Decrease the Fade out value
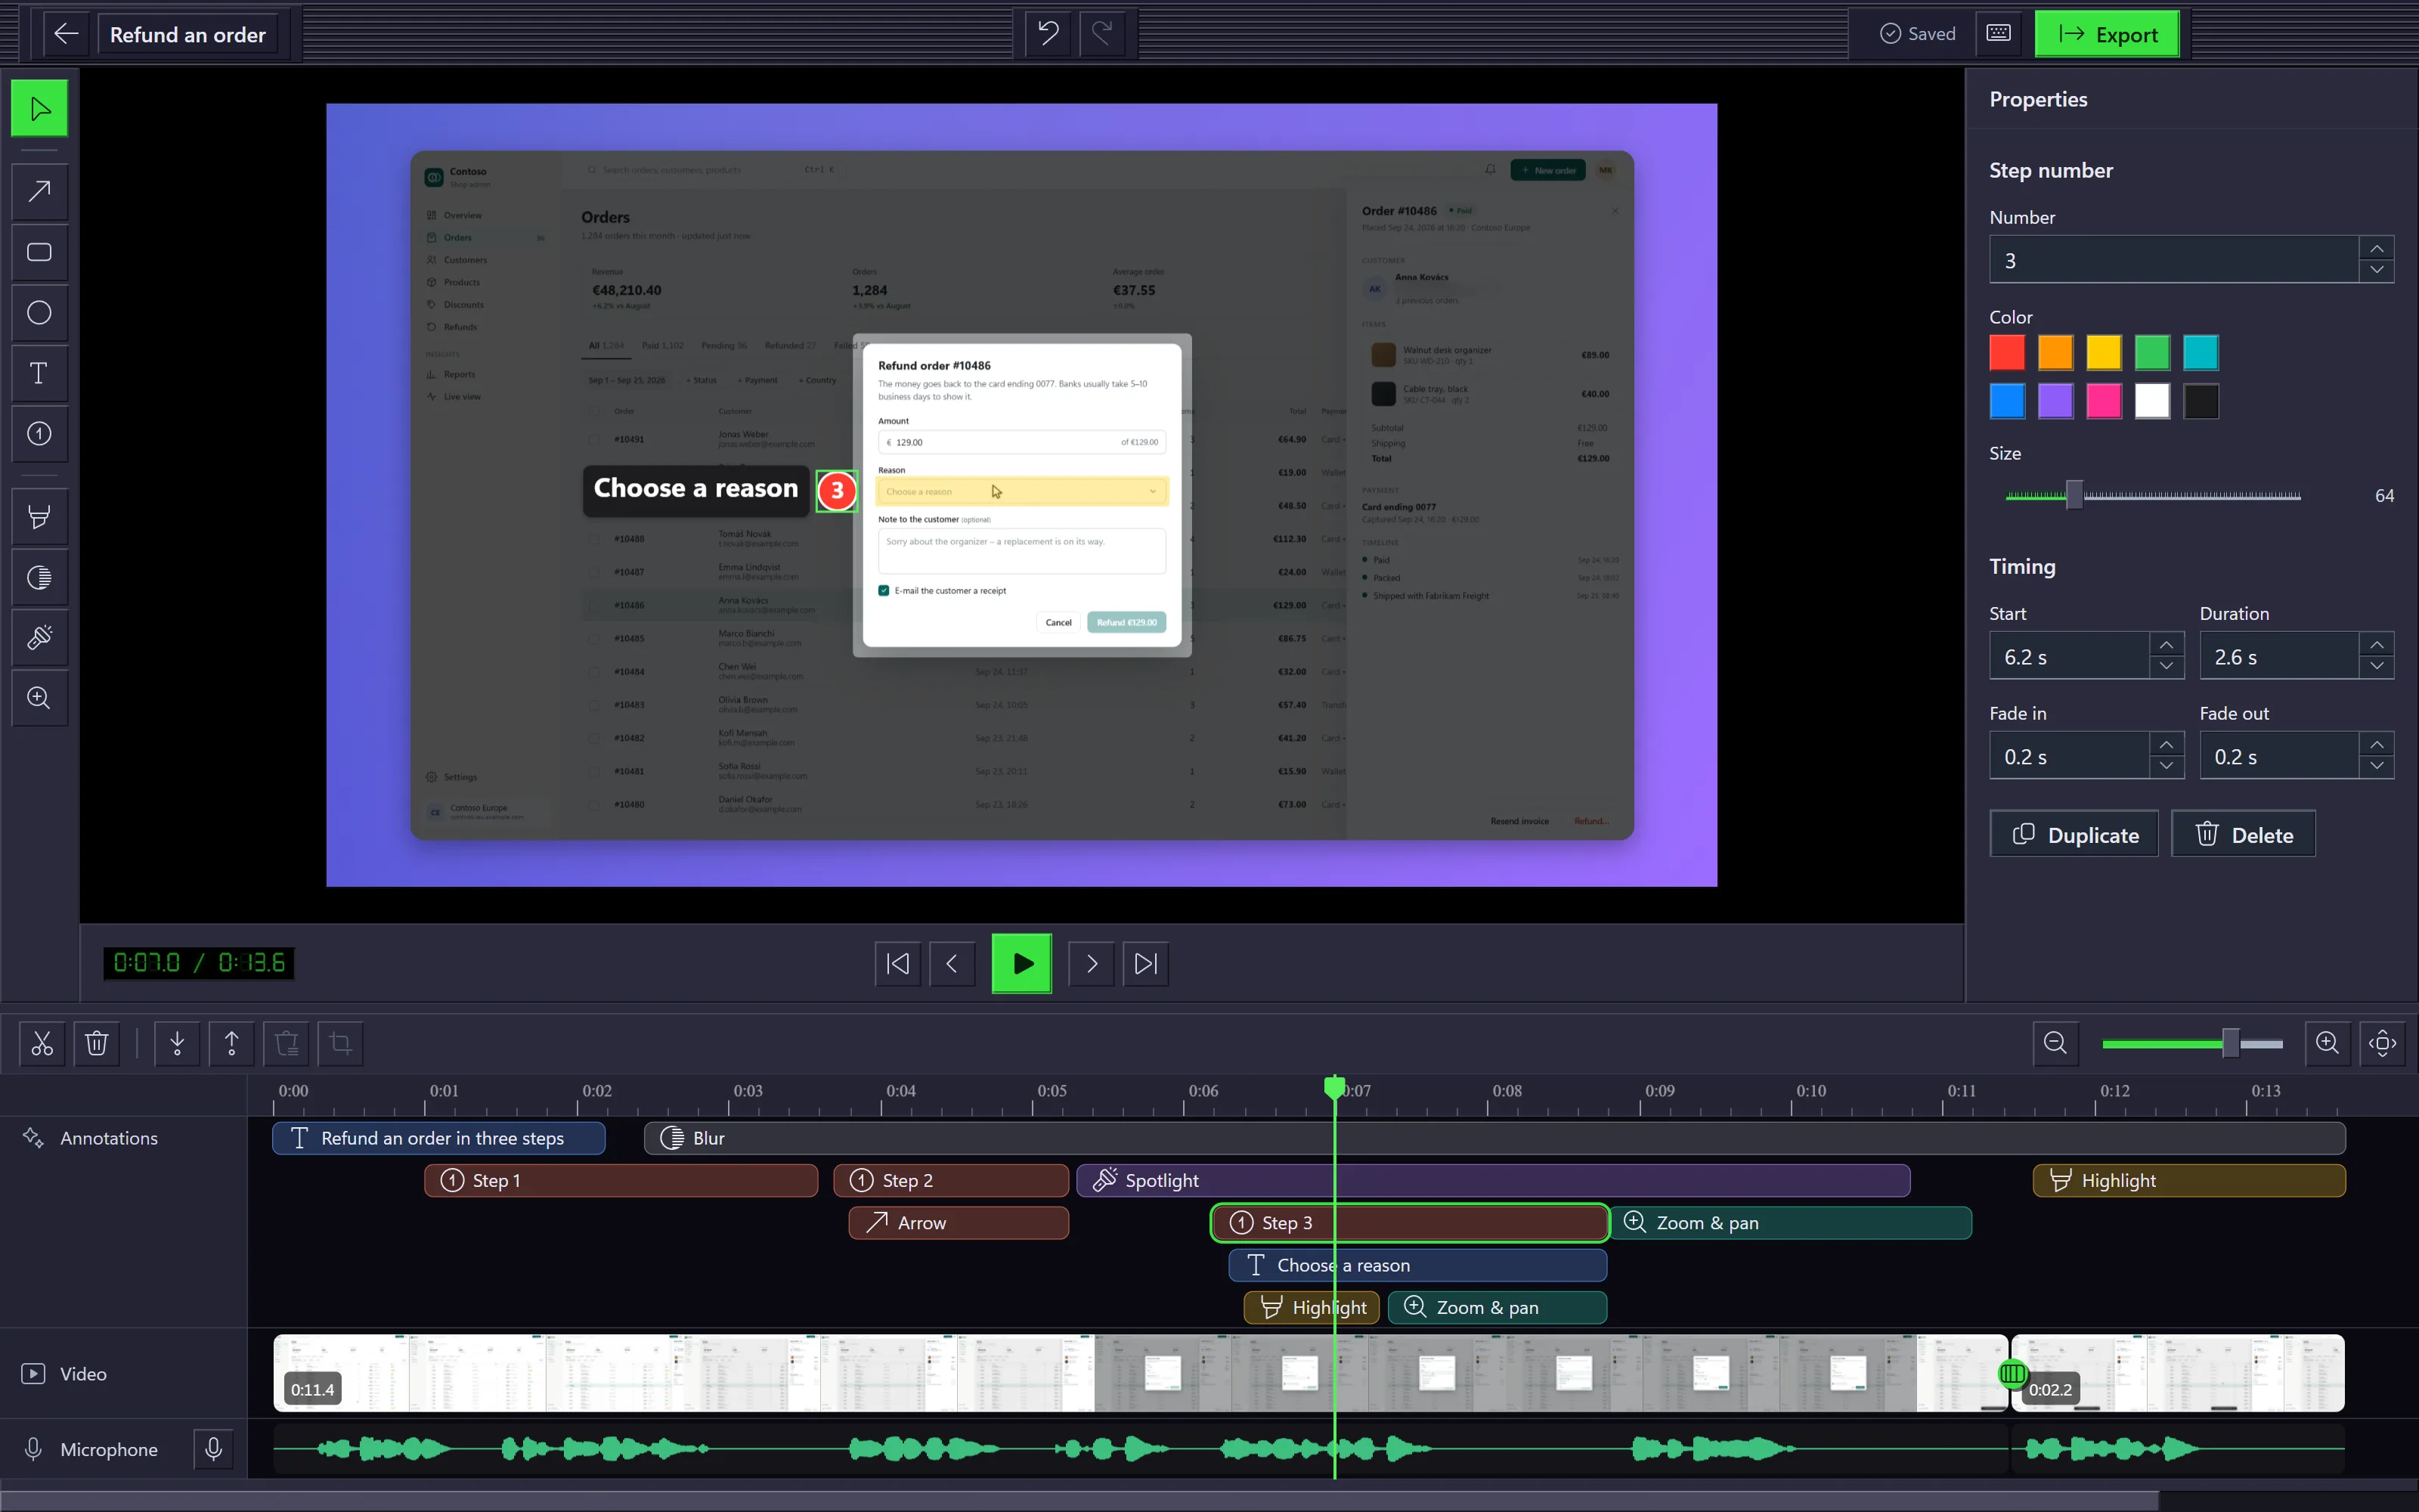2419x1512 pixels. tap(2376, 767)
